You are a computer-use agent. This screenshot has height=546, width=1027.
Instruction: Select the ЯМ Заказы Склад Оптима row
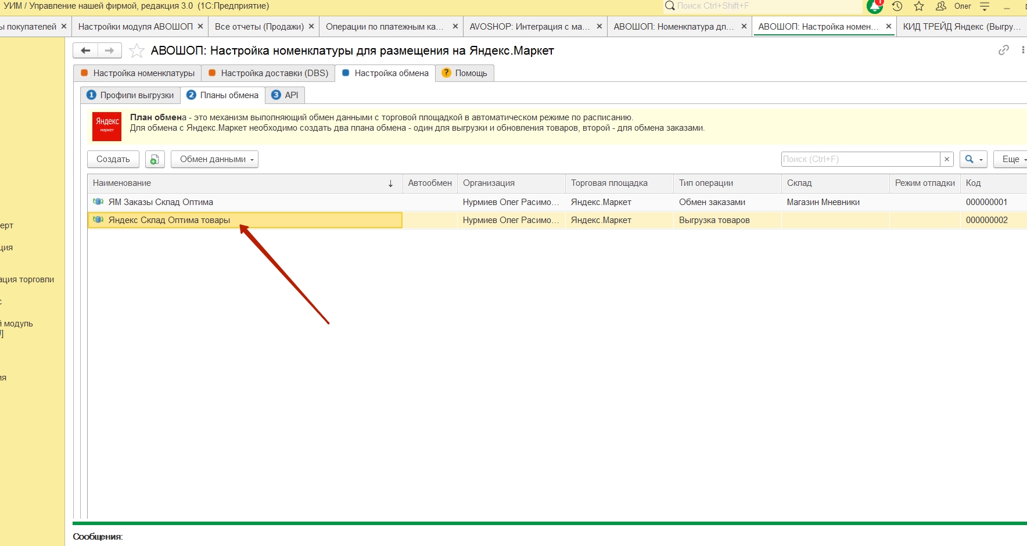(161, 202)
